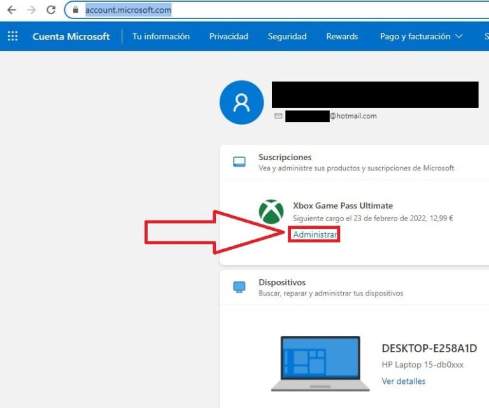Screen dimensions: 489x408
Task: Open the Tu información tab
Action: point(161,36)
